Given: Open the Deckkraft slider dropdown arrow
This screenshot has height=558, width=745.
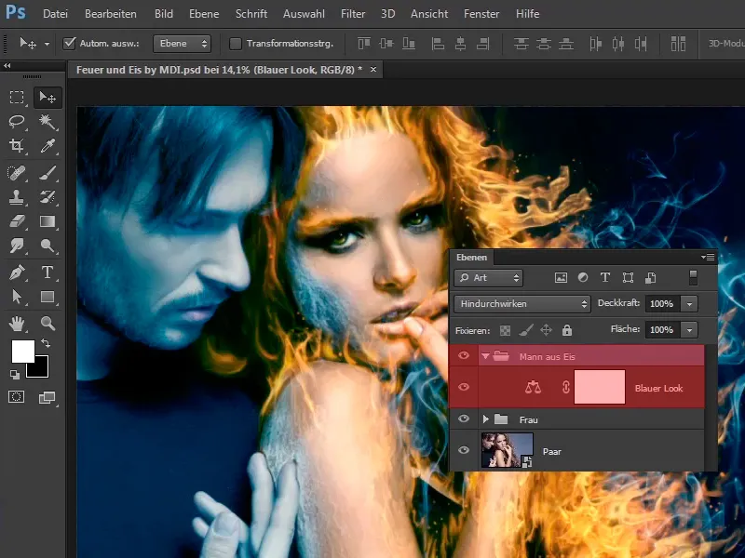Looking at the screenshot, I should [689, 304].
